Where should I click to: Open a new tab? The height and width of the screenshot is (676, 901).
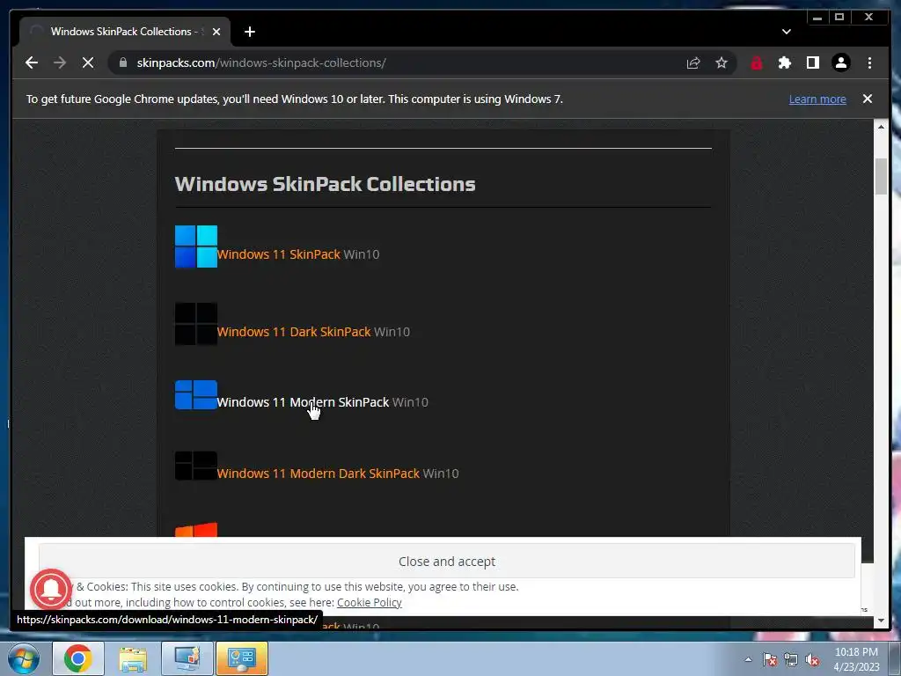[x=249, y=32]
